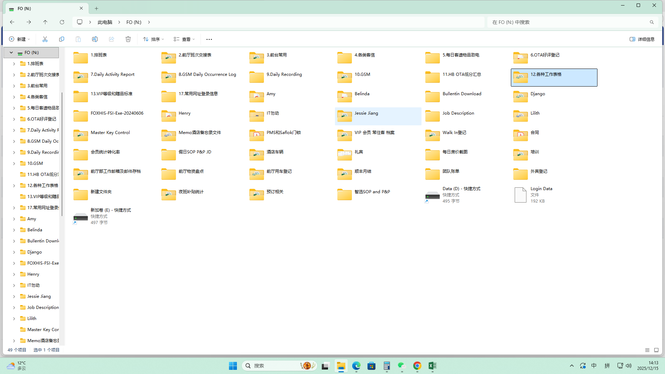Viewport: 665px width, 374px height.
Task: Go up one folder level arrow
Action: 45,22
